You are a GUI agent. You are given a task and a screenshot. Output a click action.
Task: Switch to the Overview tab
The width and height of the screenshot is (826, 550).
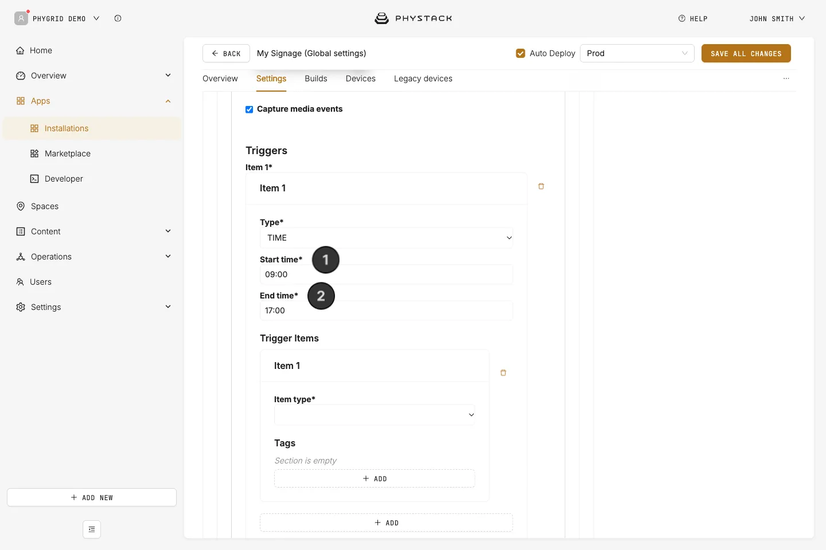point(220,78)
